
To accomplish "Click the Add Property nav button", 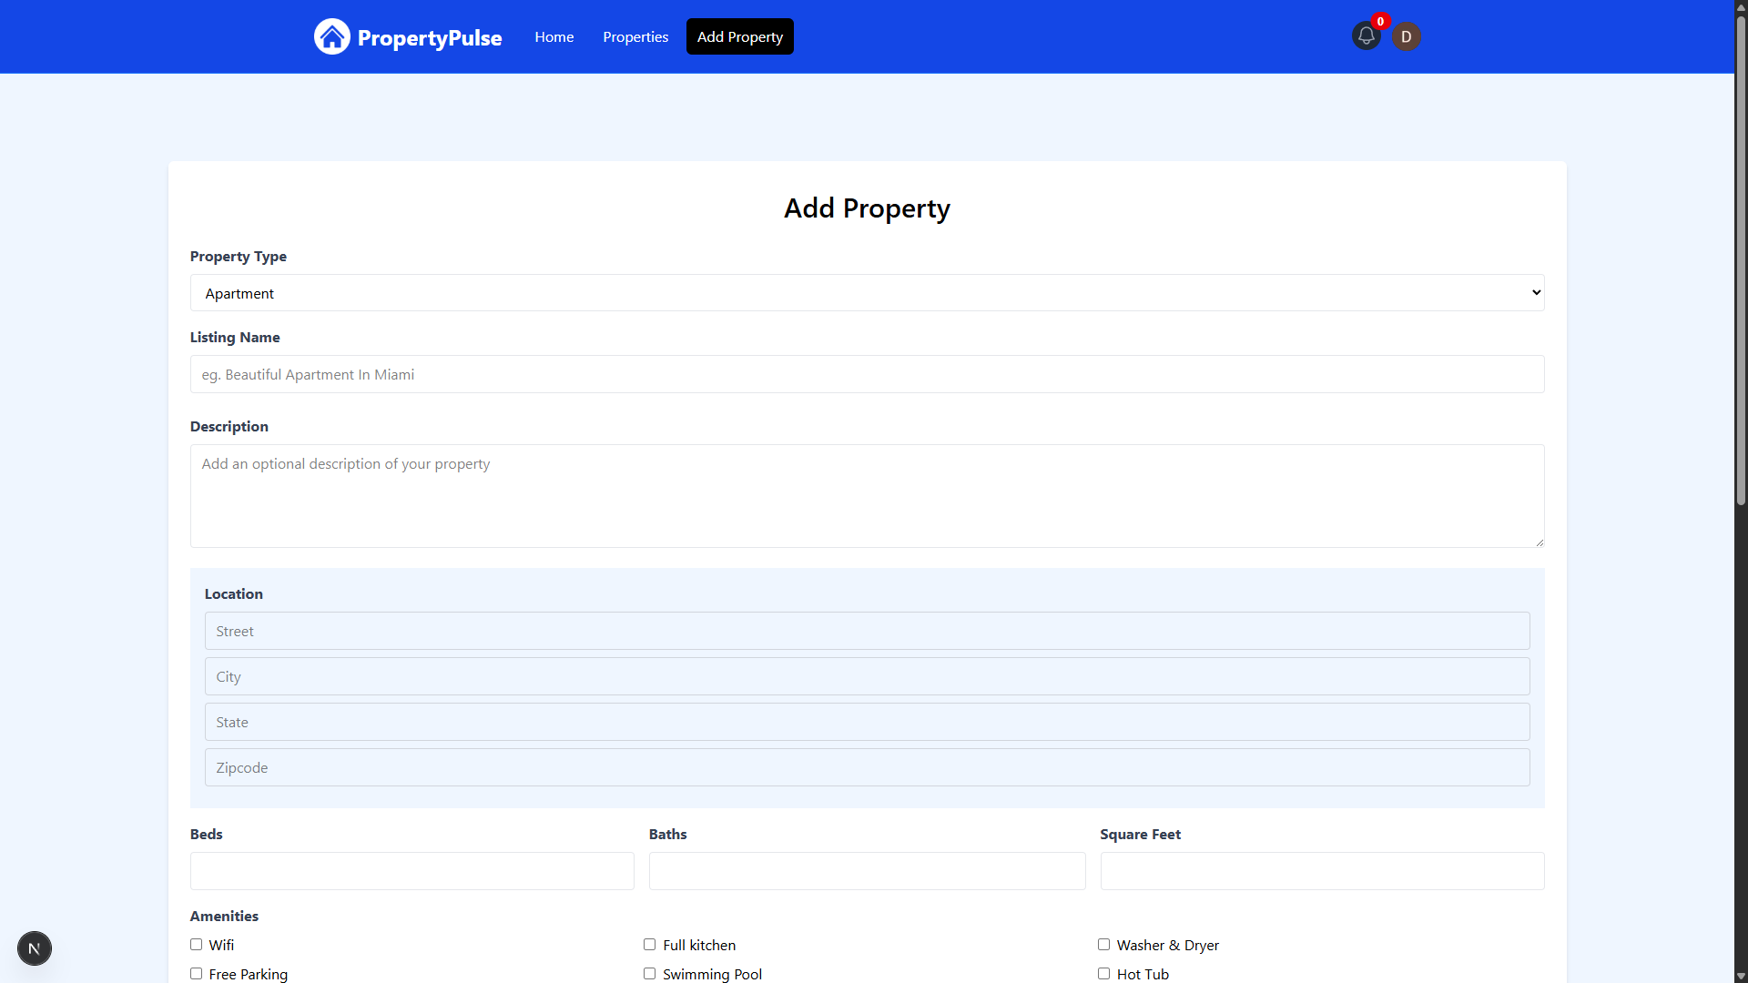I will coord(739,36).
